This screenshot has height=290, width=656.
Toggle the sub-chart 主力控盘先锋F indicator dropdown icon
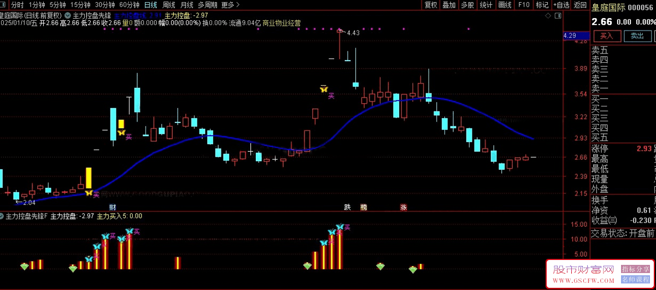2,217
